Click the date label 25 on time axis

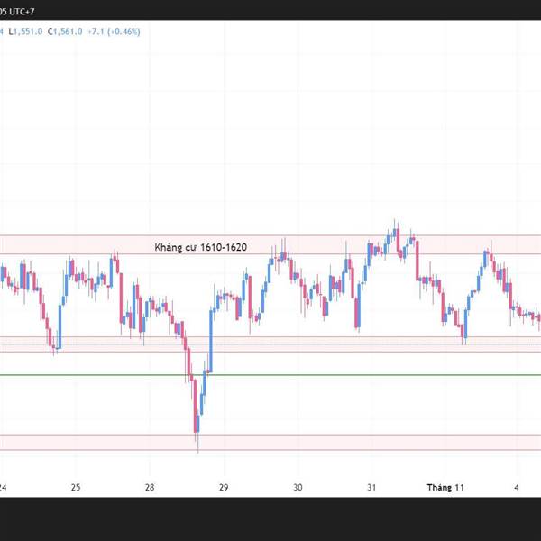[76, 487]
